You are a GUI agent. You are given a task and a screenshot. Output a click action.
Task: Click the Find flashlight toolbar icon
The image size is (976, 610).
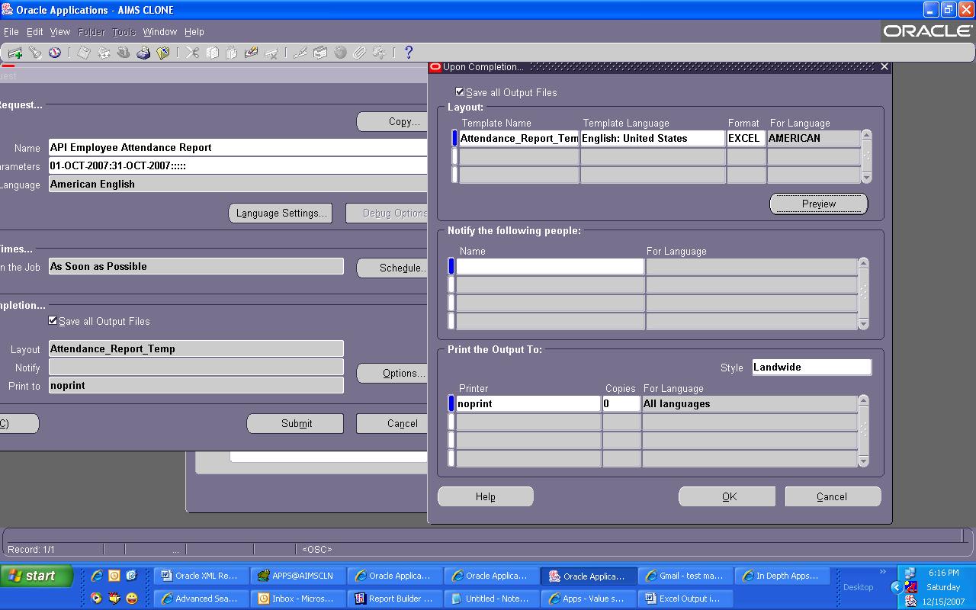coord(35,53)
